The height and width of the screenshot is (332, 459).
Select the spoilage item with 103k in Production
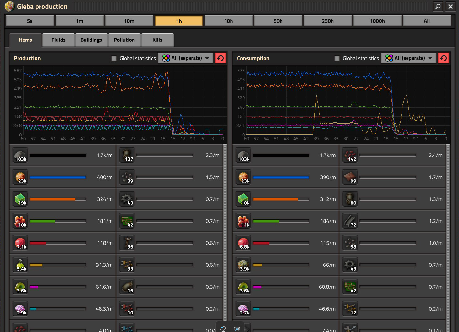[x=20, y=155]
